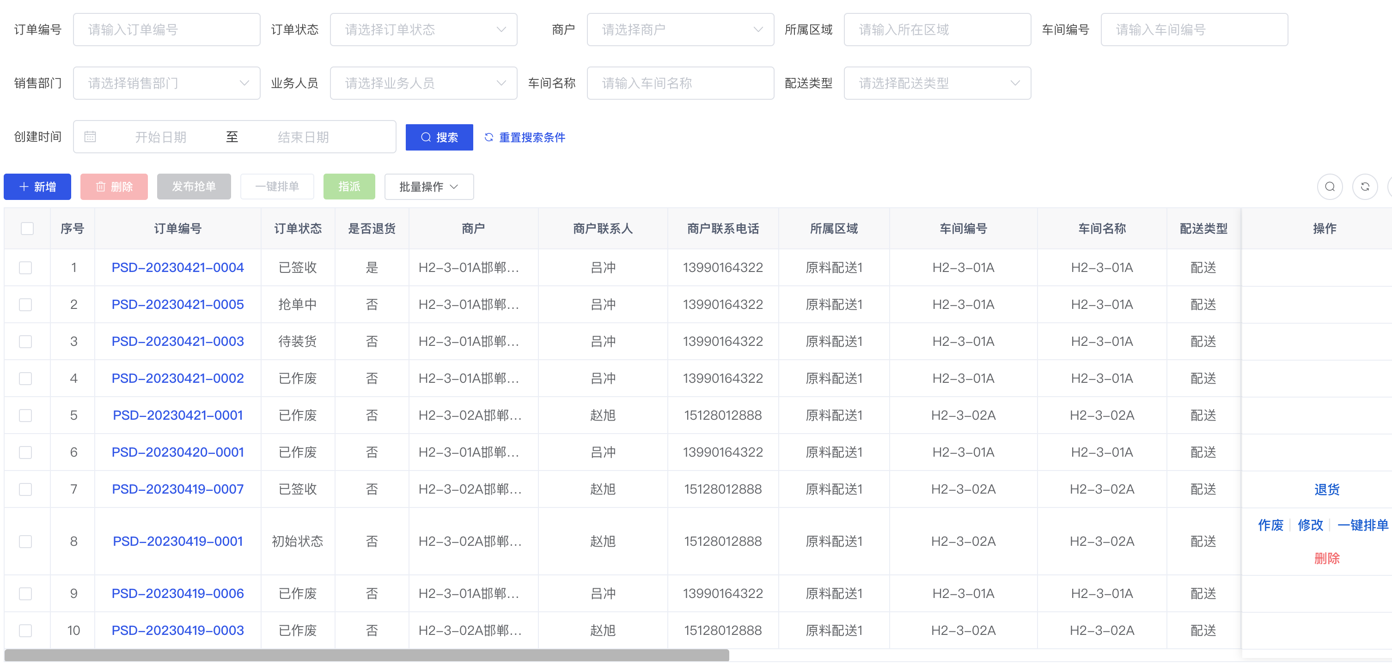Click the 发布抢单 button
Image resolution: width=1392 pixels, height=664 pixels.
click(194, 187)
